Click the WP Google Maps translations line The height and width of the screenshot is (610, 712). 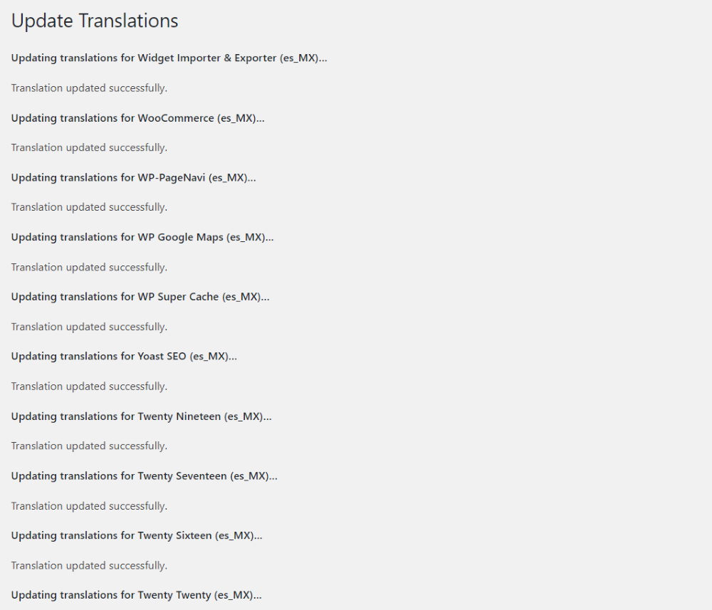coord(142,237)
